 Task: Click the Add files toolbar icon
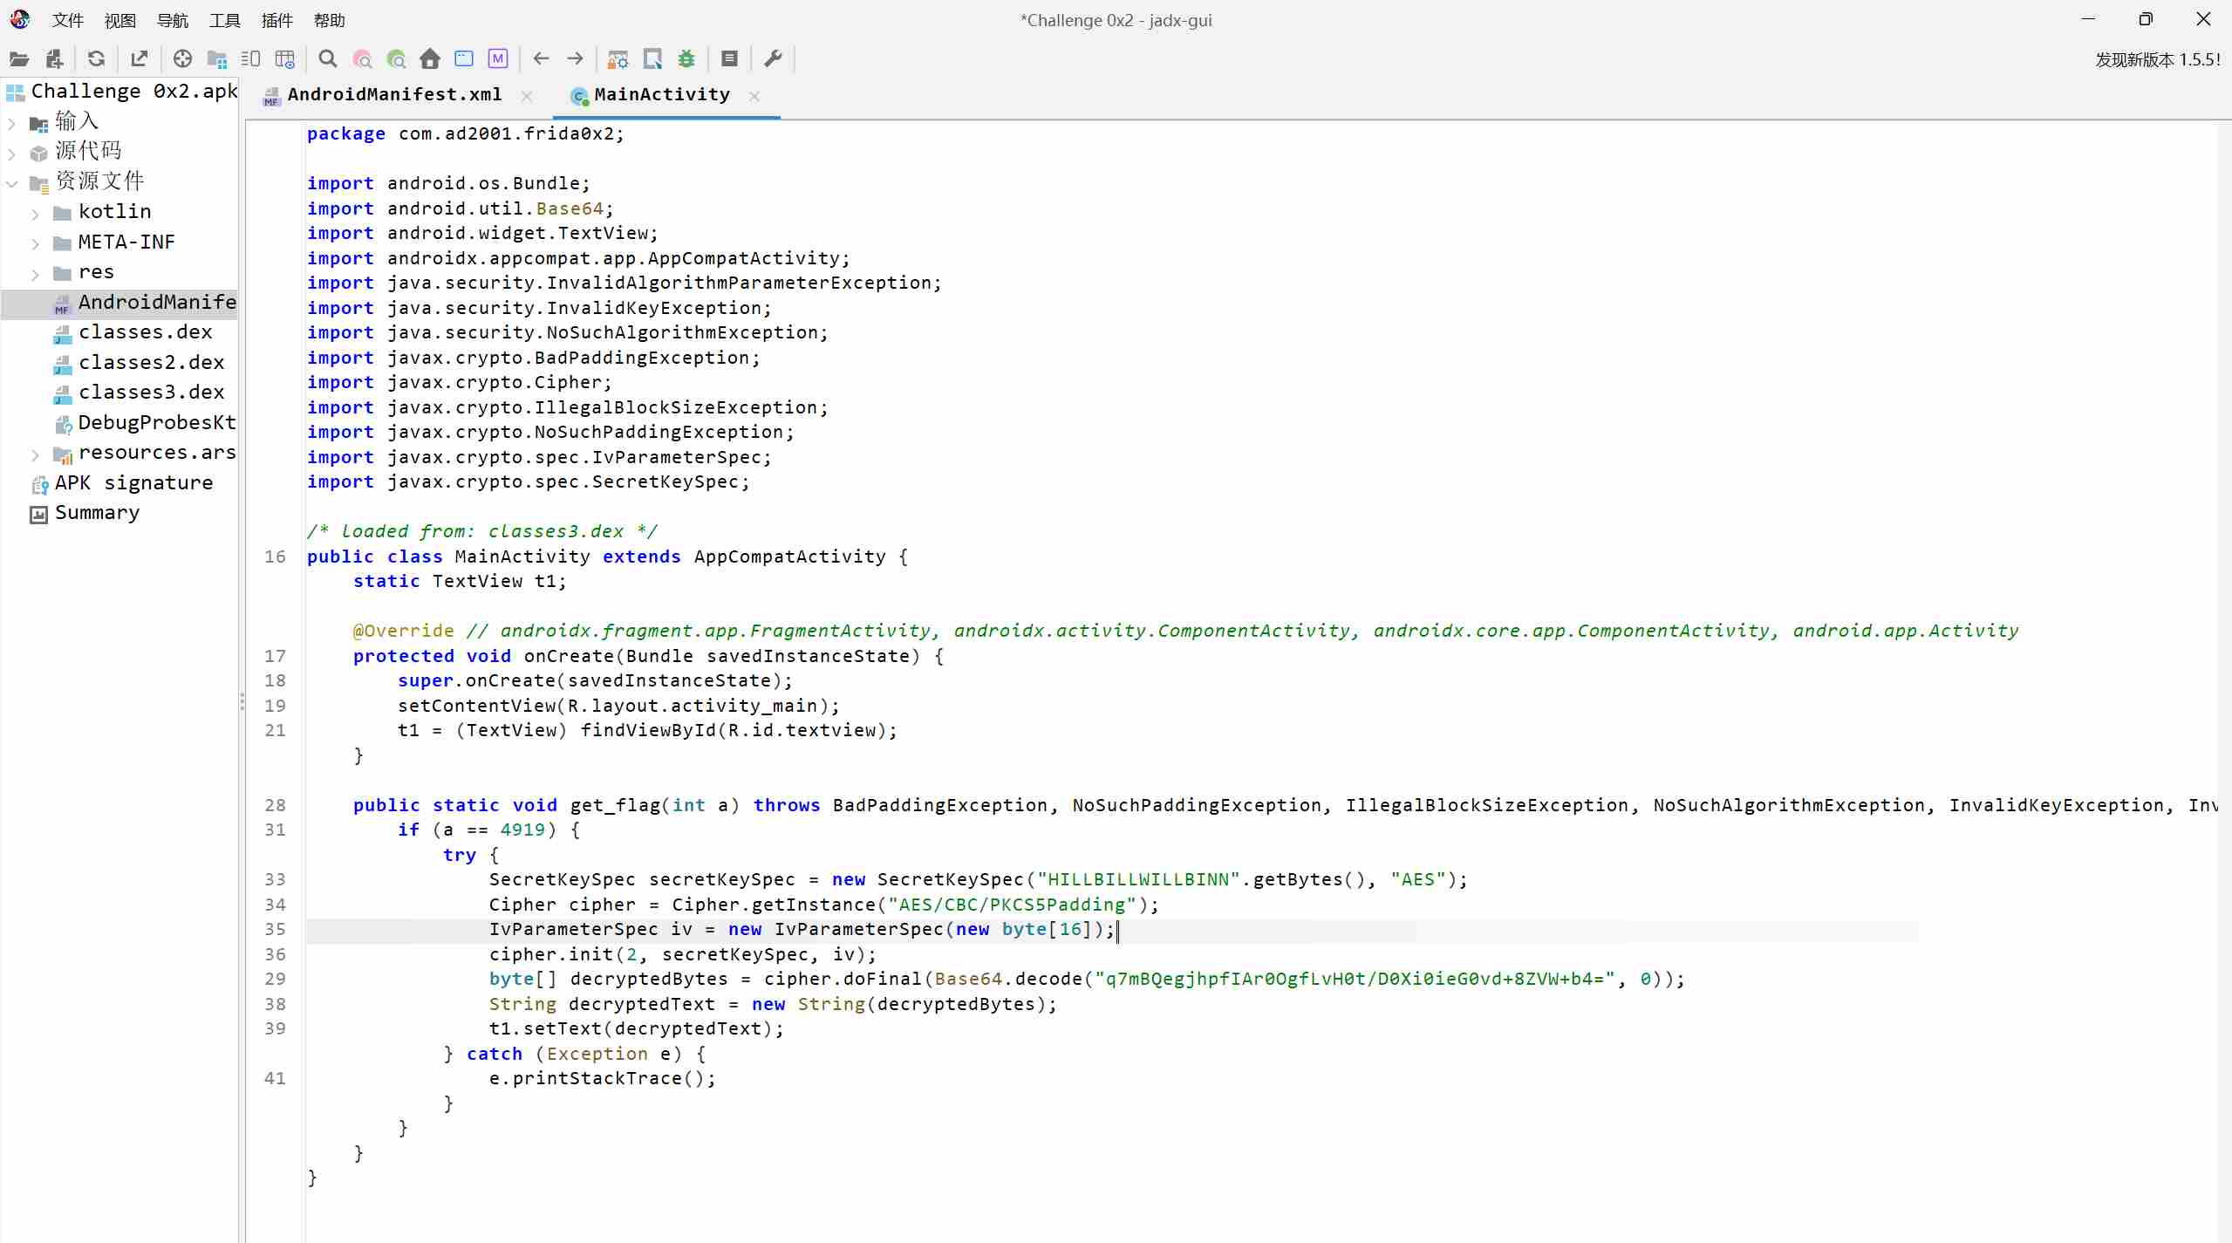pyautogui.click(x=55, y=59)
